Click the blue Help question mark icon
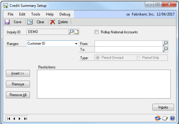 click(172, 118)
